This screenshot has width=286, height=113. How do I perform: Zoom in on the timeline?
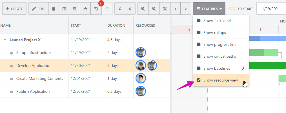point(143,9)
